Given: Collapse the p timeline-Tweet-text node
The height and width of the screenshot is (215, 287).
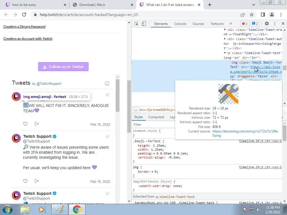Looking at the screenshot, I should point(225,53).
